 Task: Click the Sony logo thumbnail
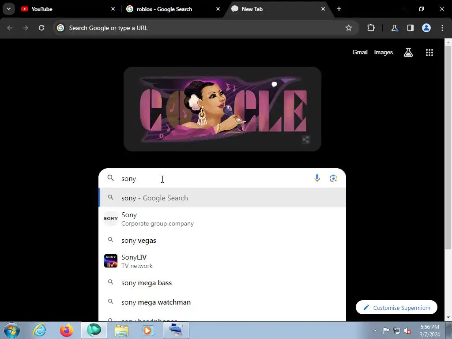111,218
